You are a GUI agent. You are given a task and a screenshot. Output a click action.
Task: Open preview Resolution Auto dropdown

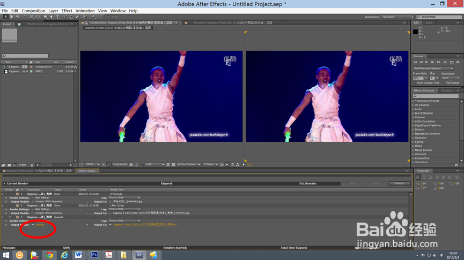(451, 78)
